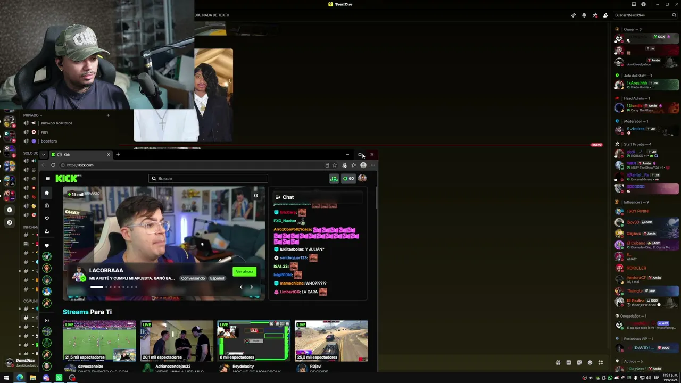Open member SOY PININI in member list
The image size is (681, 383).
point(646,211)
